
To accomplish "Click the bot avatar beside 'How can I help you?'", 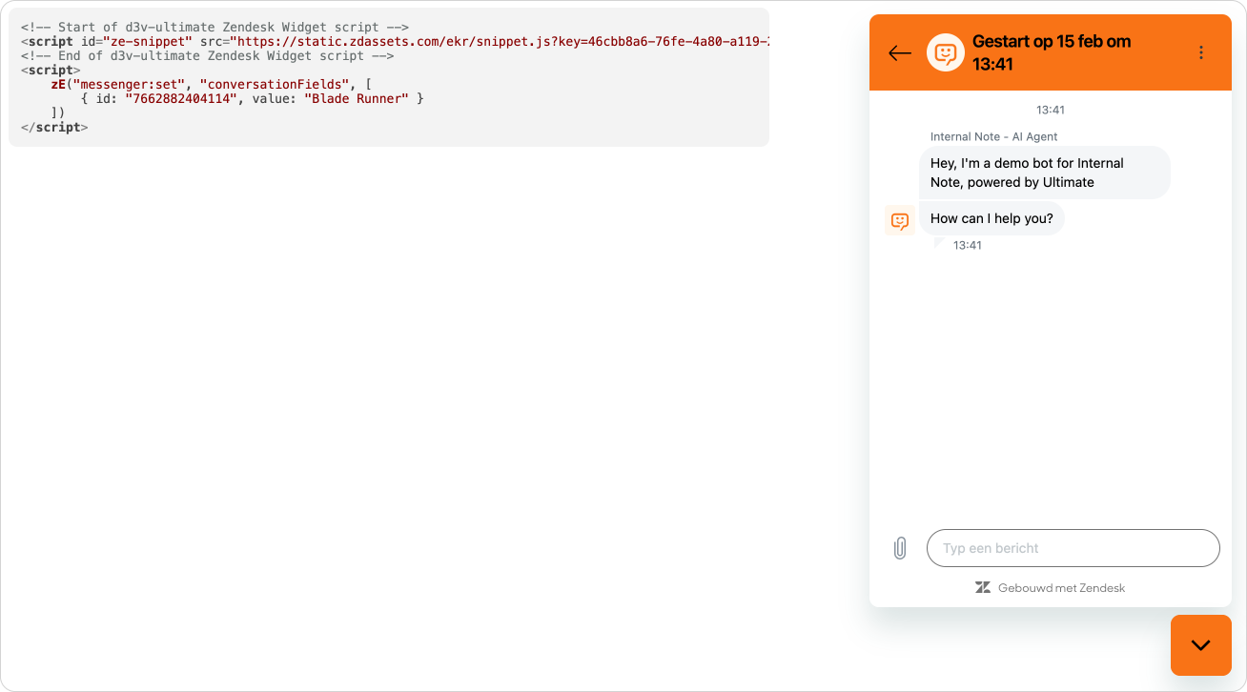I will point(899,220).
